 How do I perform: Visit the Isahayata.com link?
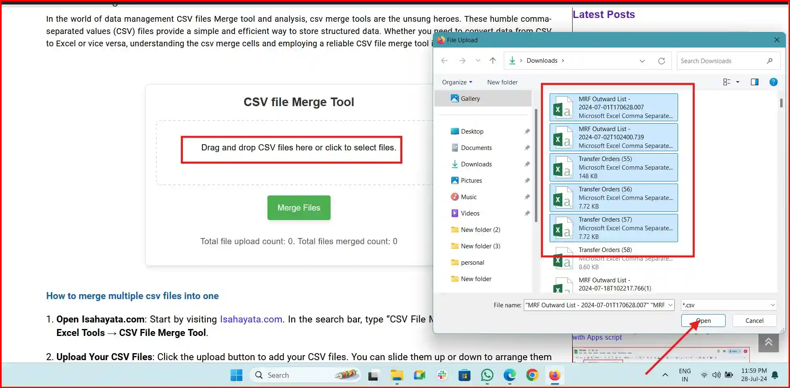click(251, 319)
